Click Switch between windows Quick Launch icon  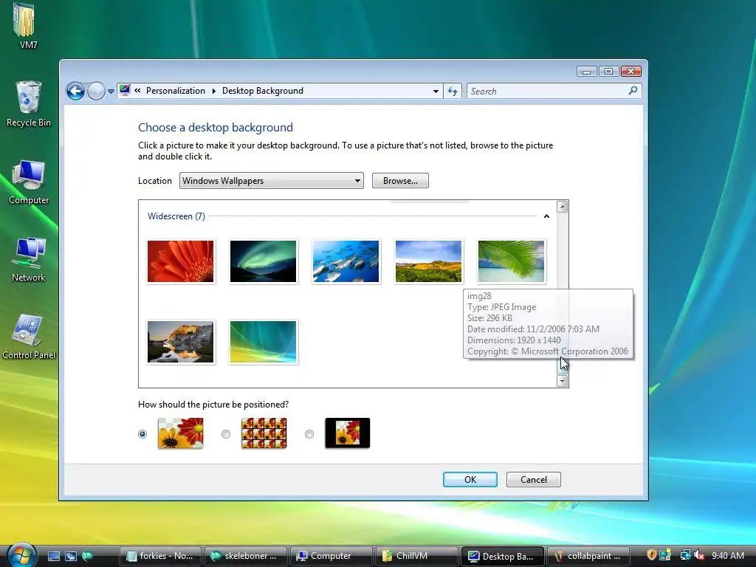pos(71,556)
